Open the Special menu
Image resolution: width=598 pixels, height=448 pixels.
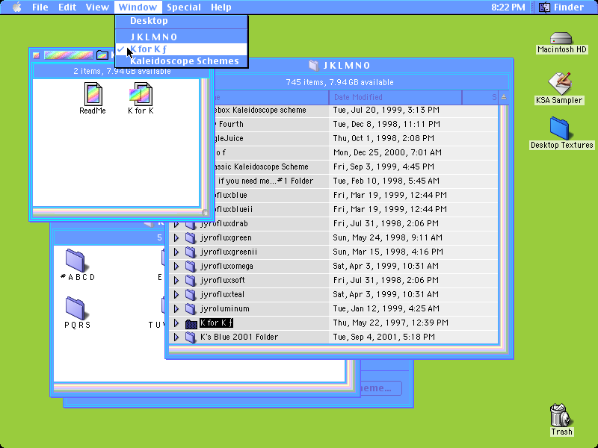(184, 7)
